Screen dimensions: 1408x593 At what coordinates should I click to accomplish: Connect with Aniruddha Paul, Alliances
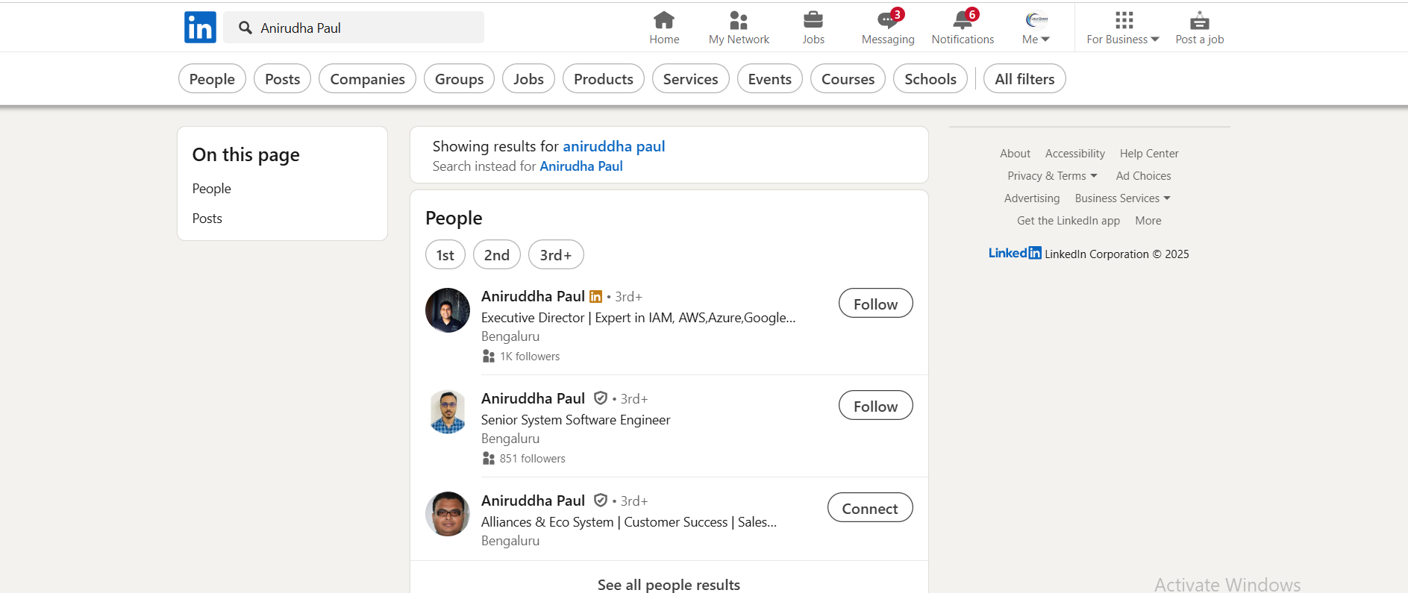coord(869,508)
